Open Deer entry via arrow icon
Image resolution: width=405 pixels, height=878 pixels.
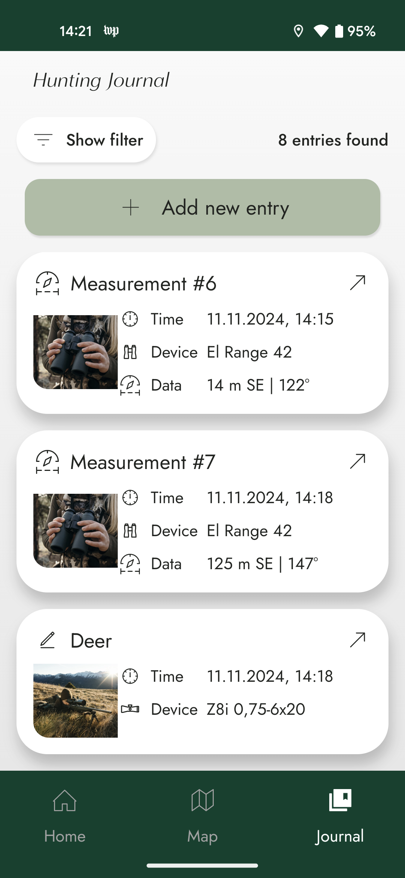[357, 640]
